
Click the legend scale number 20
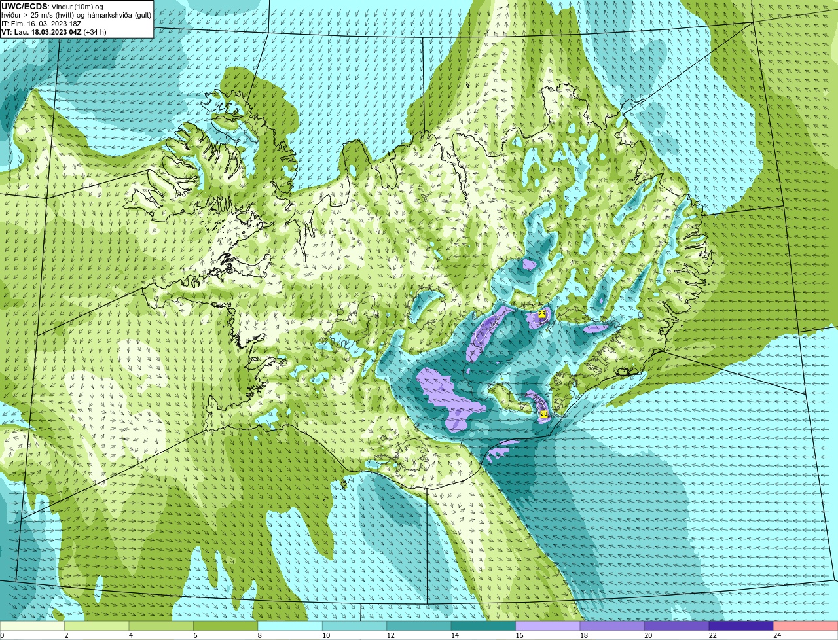[x=648, y=635]
